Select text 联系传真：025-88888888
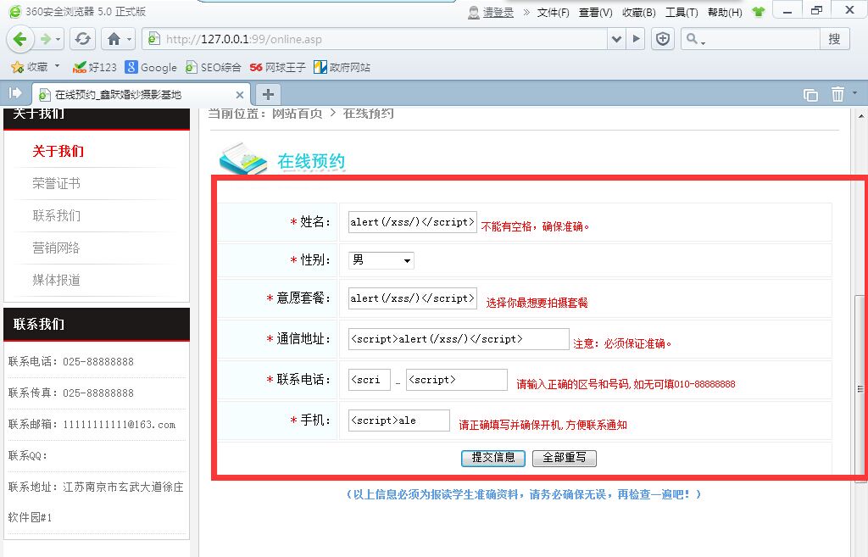This screenshot has height=557, width=868. [71, 393]
